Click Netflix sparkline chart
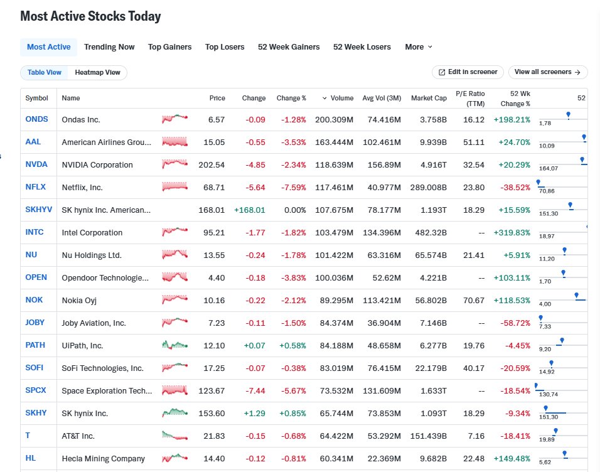Viewport: 600px width, 472px height. click(x=175, y=187)
